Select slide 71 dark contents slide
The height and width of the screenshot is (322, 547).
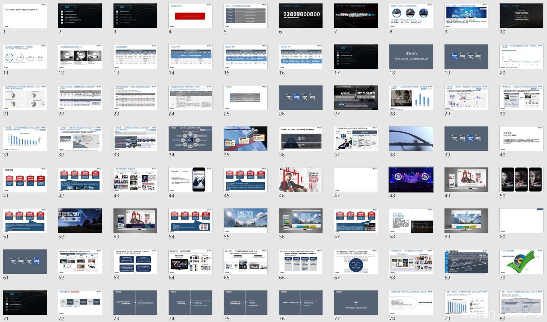[25, 302]
